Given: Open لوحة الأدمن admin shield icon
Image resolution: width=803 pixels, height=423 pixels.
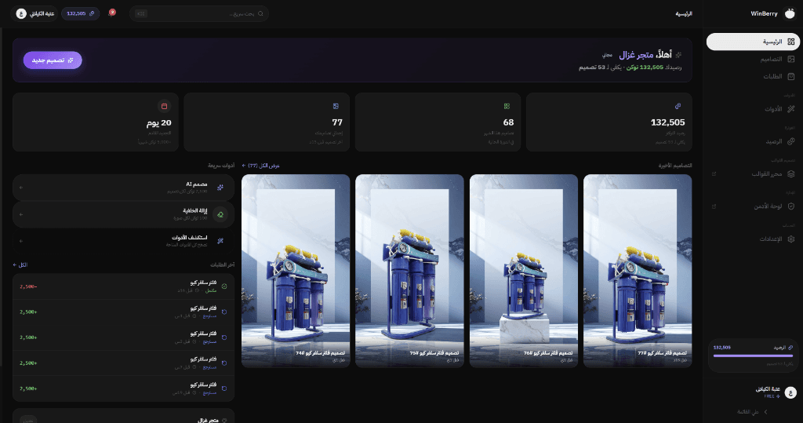Looking at the screenshot, I should [790, 206].
